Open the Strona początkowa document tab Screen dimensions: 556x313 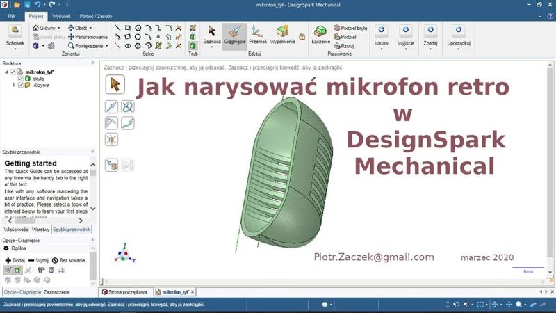tap(124, 292)
